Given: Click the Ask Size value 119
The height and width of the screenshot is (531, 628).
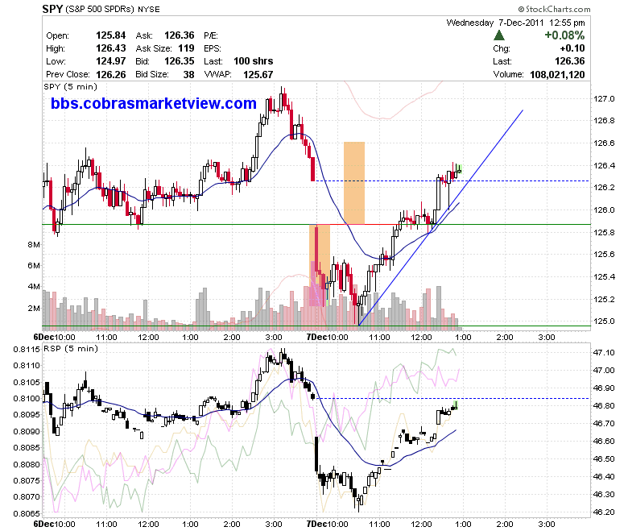Looking at the screenshot, I should pyautogui.click(x=186, y=48).
